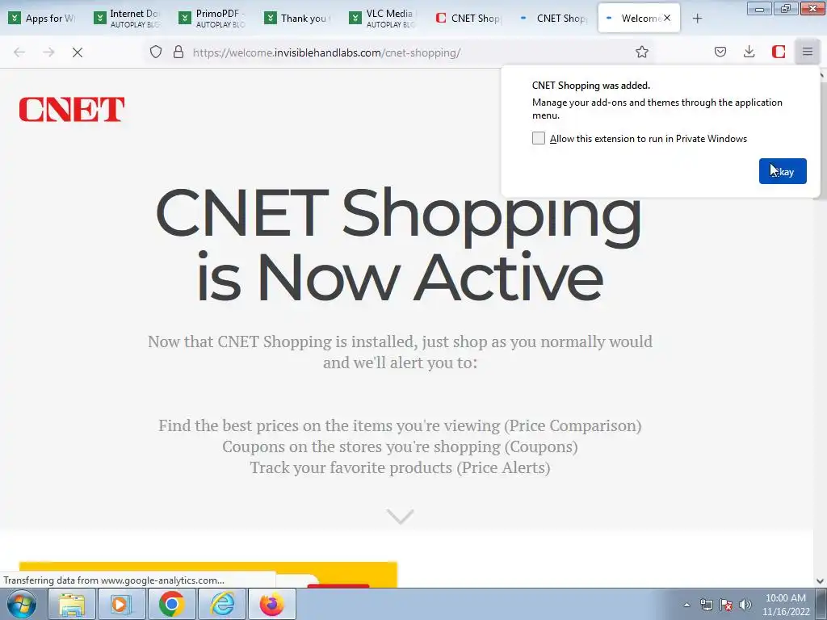View site security via padlock icon

coord(178,52)
